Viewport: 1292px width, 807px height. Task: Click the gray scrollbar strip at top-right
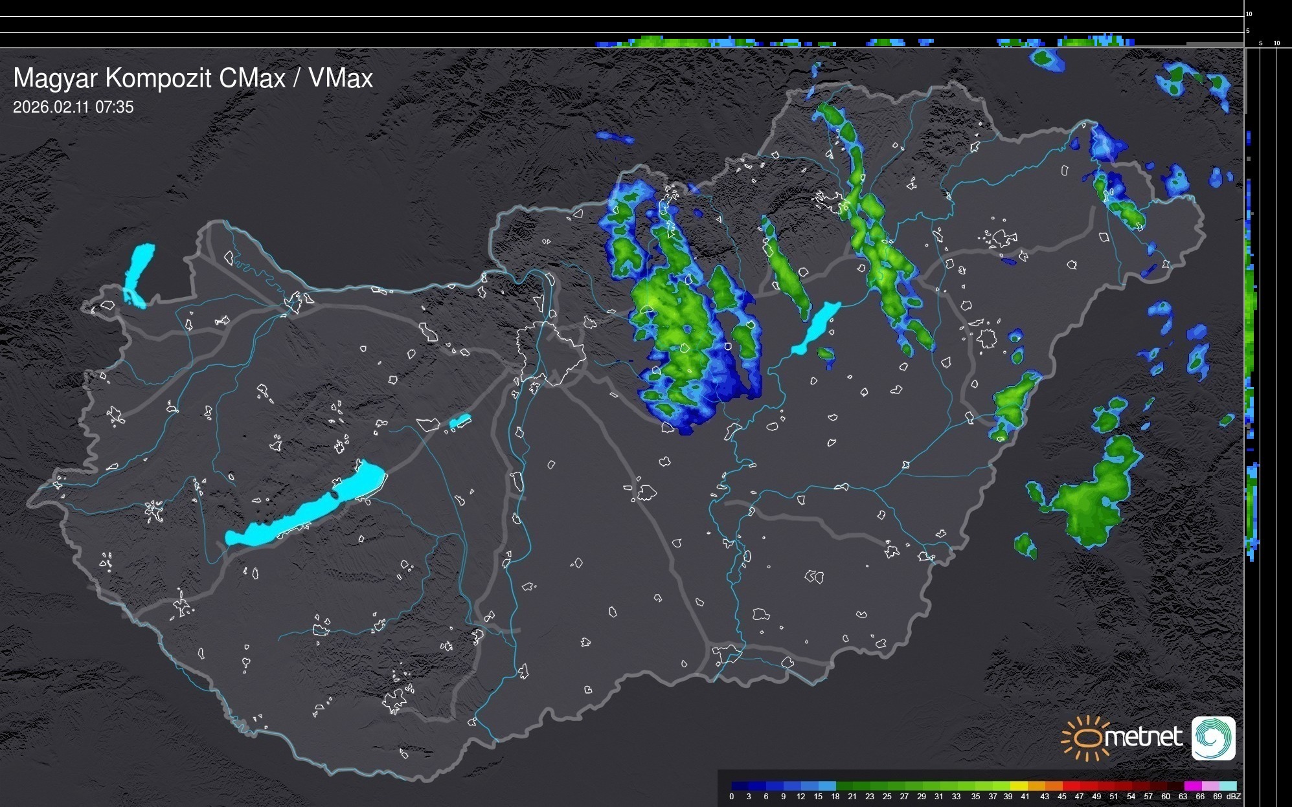pos(1214,44)
